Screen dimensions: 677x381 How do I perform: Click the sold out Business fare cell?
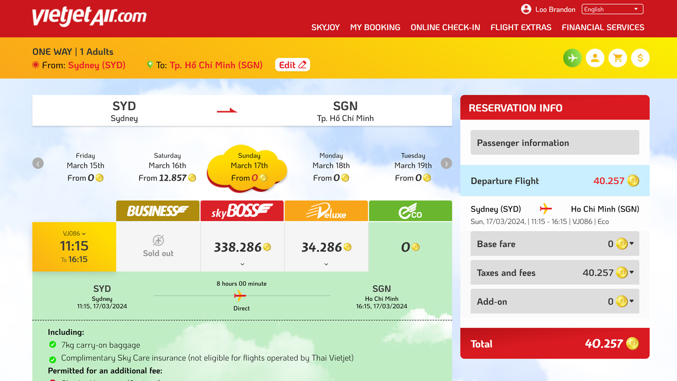pyautogui.click(x=158, y=246)
